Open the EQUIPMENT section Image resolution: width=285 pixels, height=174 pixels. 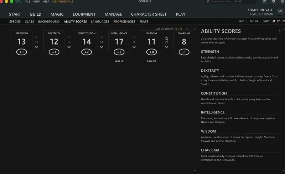(84, 14)
